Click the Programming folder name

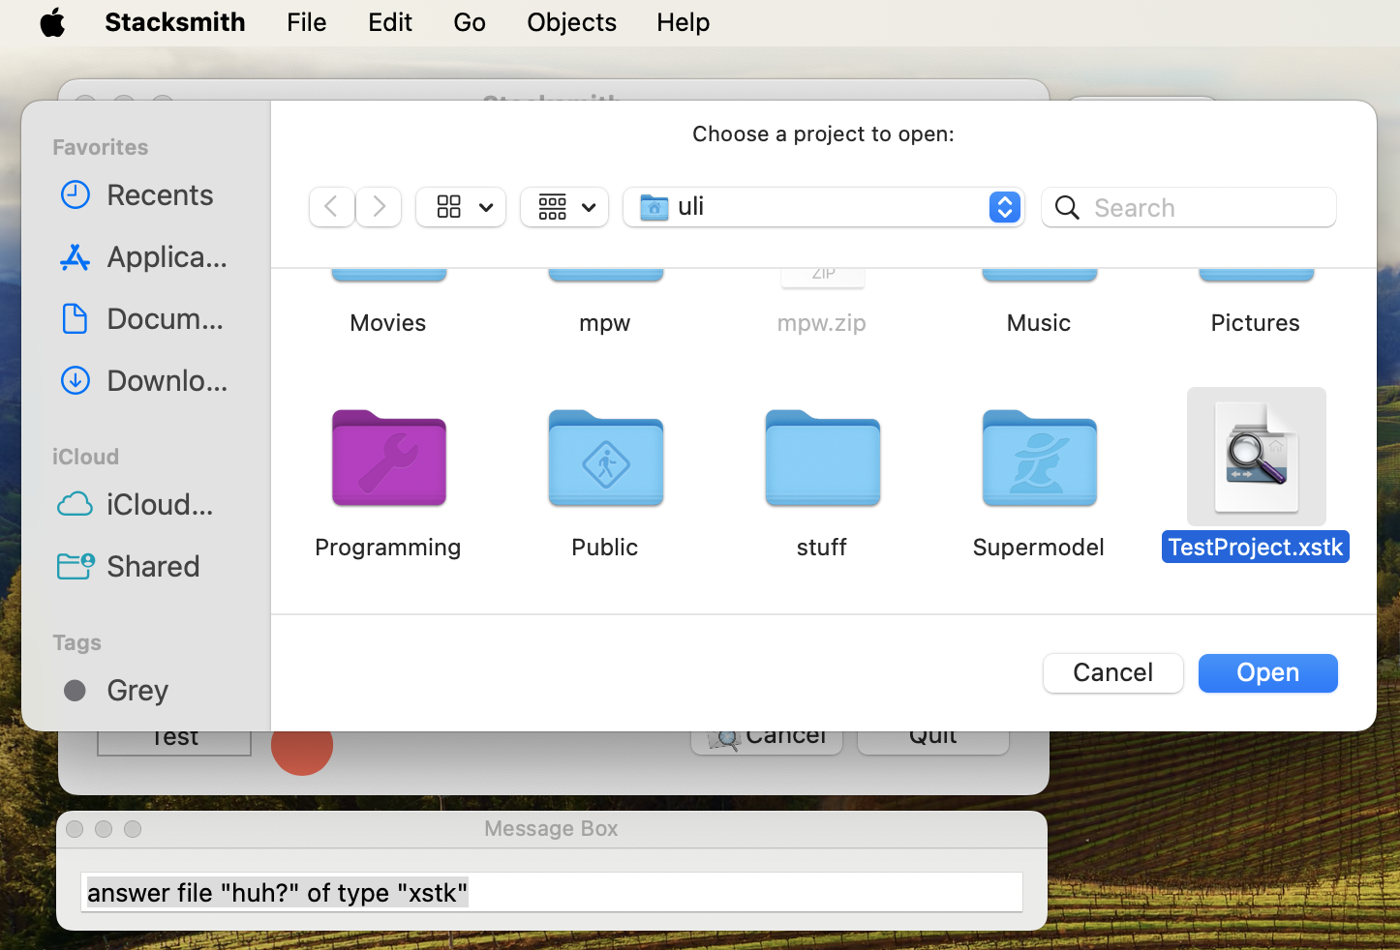388,548
